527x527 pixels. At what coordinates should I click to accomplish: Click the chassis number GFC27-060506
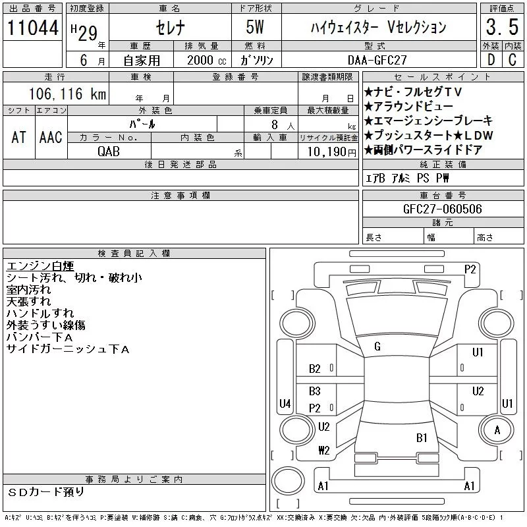[442, 209]
